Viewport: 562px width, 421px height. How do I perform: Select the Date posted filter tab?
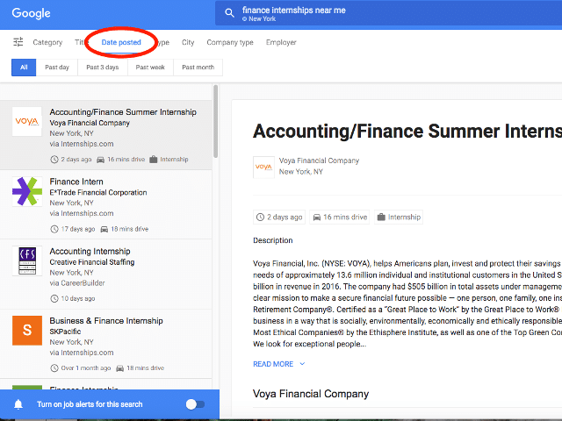click(121, 42)
